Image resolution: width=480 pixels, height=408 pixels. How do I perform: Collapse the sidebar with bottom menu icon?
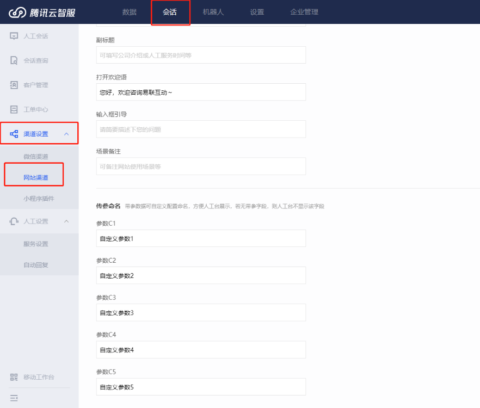pos(14,398)
